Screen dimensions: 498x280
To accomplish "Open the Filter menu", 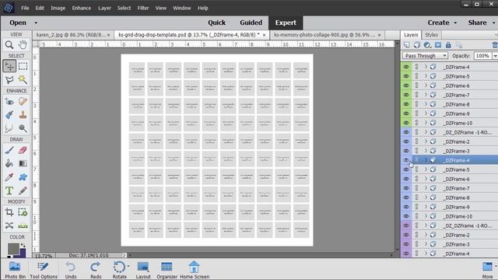I will [x=143, y=9].
